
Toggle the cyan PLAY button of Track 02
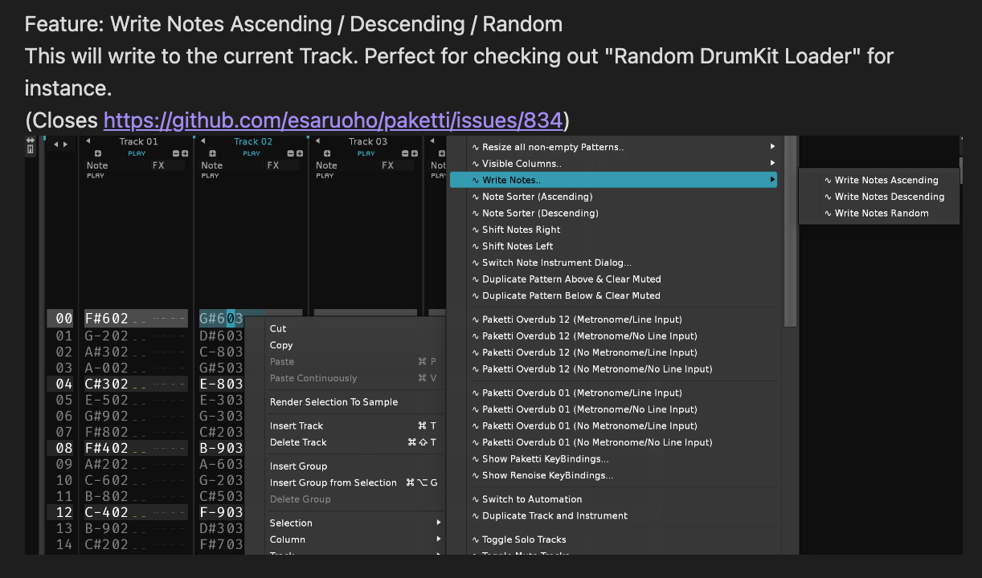tap(252, 153)
